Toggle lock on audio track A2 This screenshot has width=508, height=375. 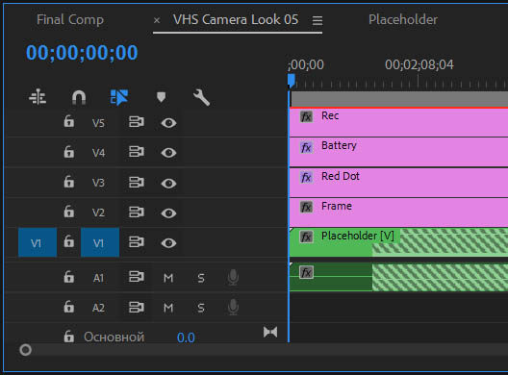tap(68, 307)
